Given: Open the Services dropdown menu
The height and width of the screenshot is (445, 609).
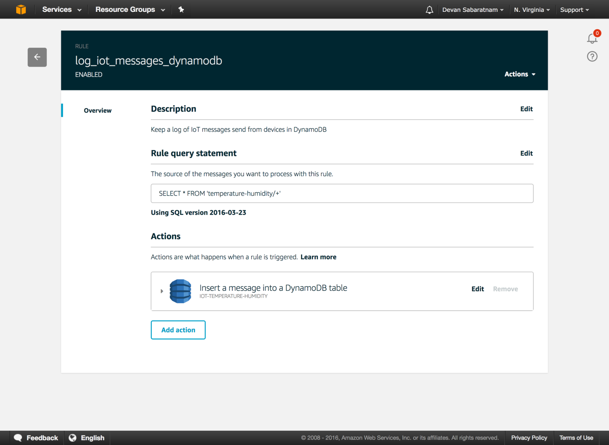Looking at the screenshot, I should point(62,9).
